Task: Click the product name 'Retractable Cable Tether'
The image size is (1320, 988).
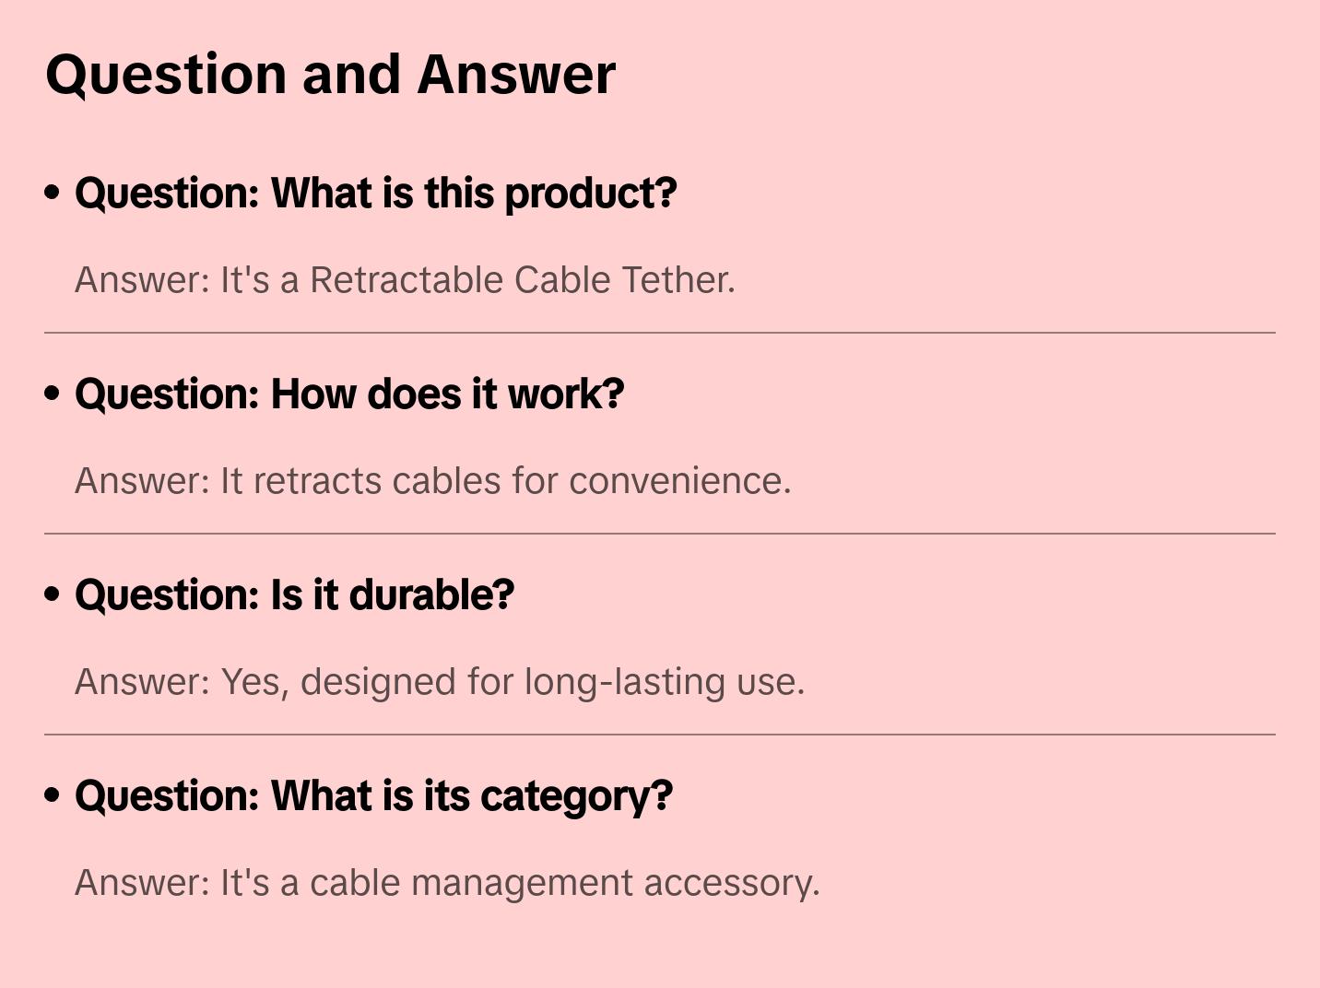Action: coord(520,280)
